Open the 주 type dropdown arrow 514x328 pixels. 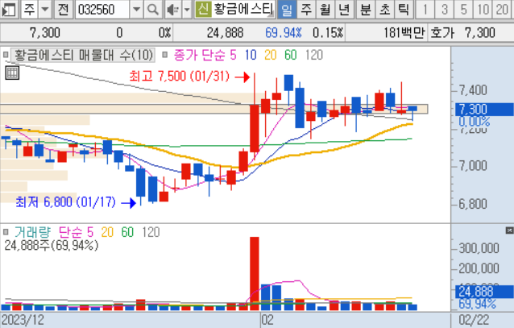pos(45,10)
